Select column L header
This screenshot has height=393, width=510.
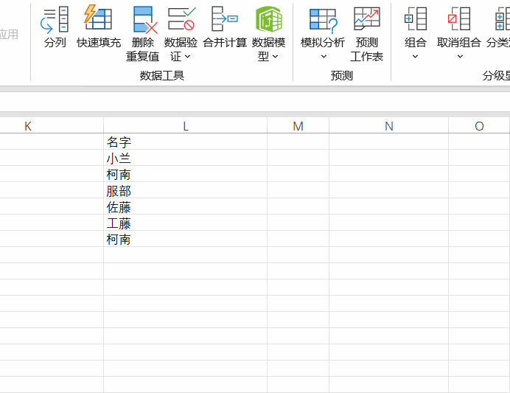pos(185,126)
